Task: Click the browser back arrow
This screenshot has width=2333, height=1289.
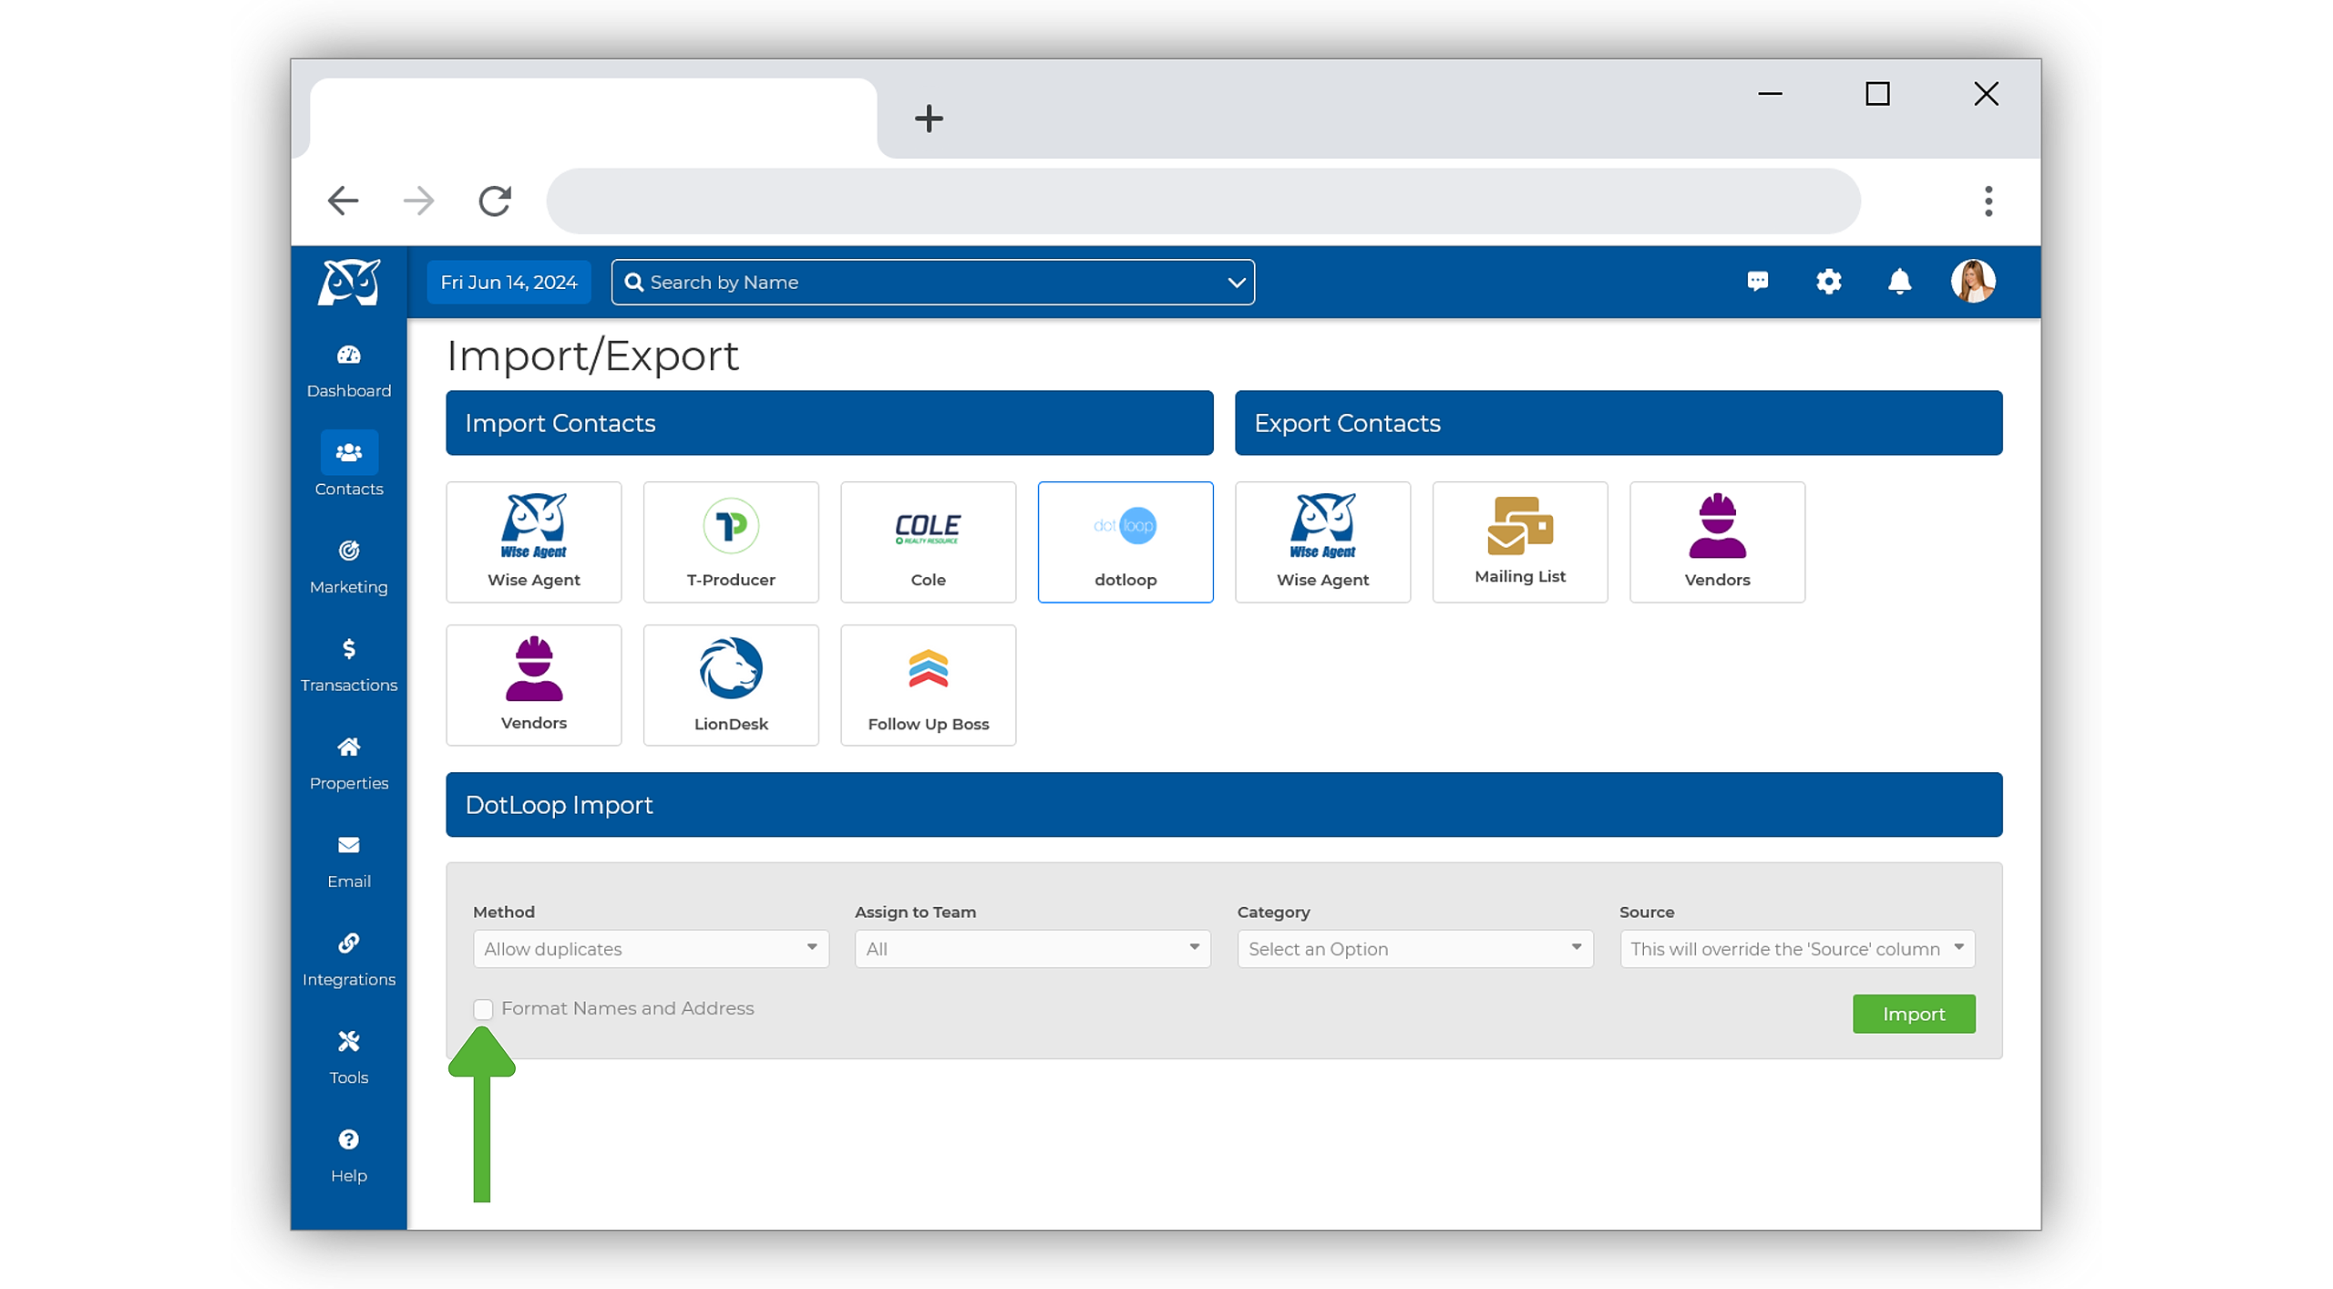Action: (343, 201)
